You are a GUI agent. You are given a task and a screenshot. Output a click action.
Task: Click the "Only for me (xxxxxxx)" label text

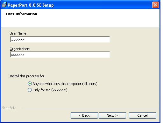pos(50,90)
